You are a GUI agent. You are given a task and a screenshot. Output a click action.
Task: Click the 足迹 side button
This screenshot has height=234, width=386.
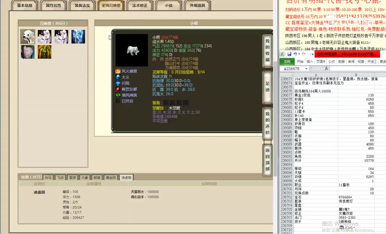coord(267,87)
